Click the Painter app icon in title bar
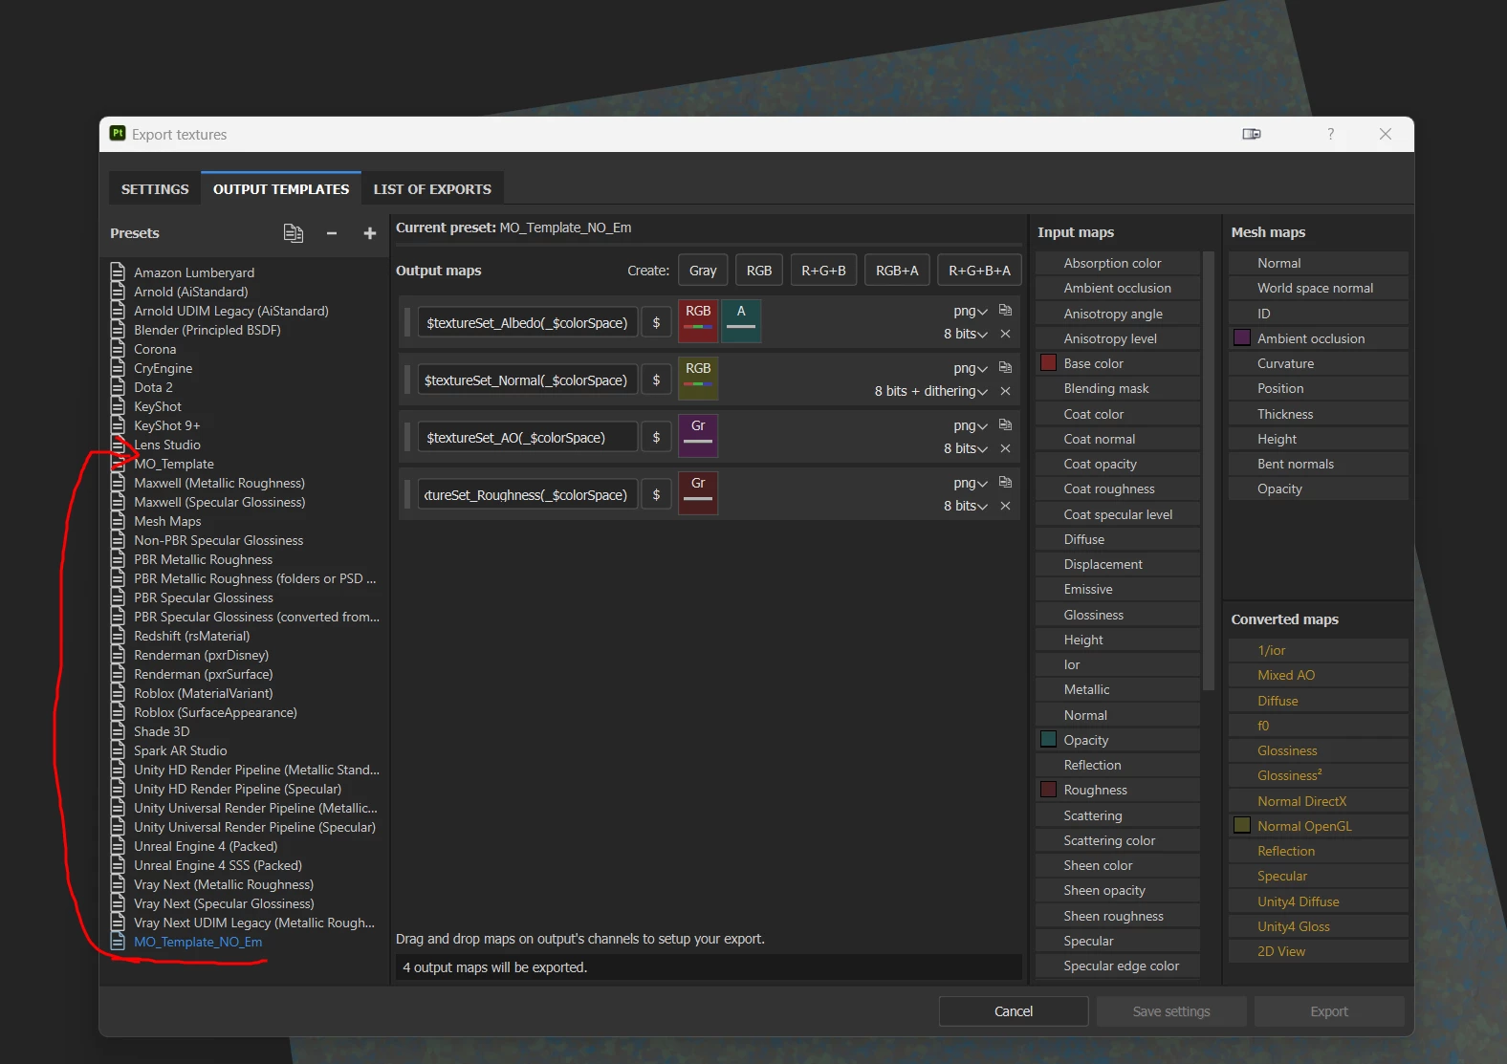The image size is (1507, 1064). [118, 134]
